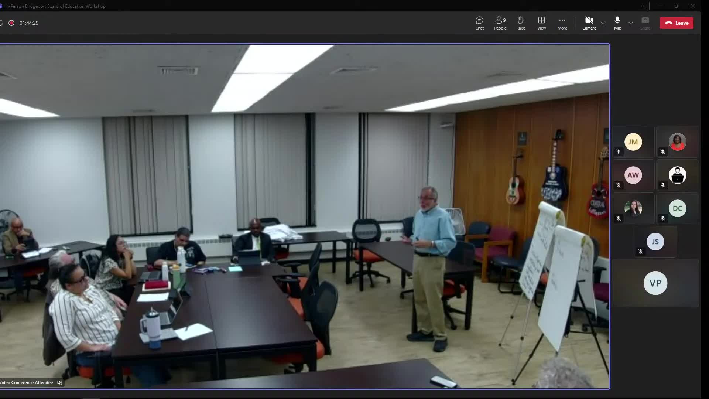Change the meeting View layout
709x399 pixels.
pos(541,23)
